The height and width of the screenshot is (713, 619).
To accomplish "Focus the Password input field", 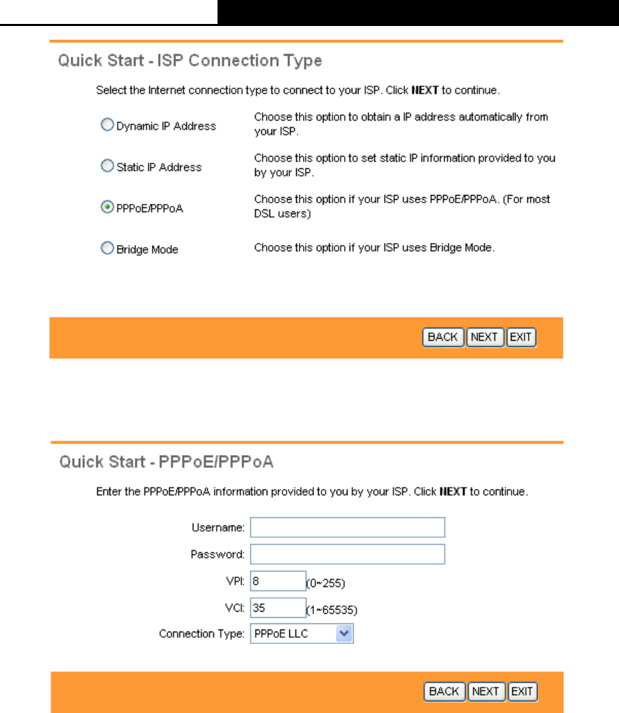I will pyautogui.click(x=347, y=554).
